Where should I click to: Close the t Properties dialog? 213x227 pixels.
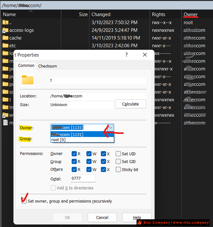145,55
